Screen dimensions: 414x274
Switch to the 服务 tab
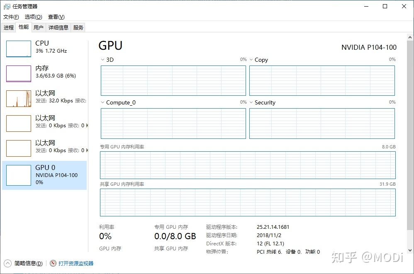point(78,28)
